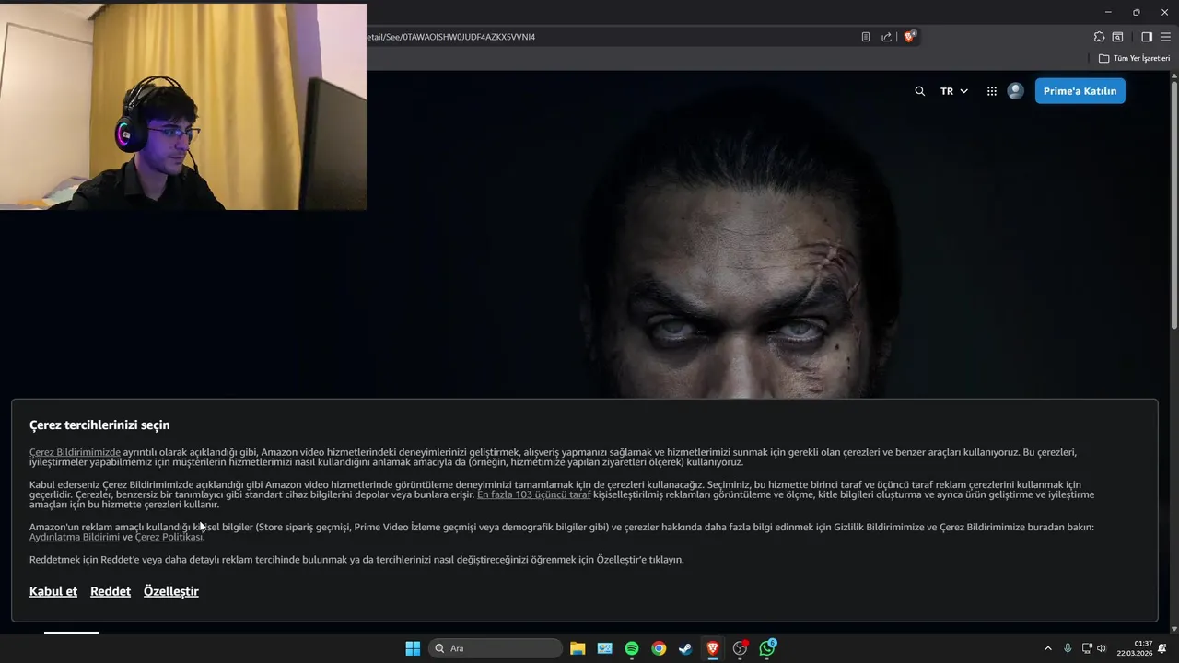Open the recording app icon with red dot
Screen dimensions: 1179x663
(740, 648)
